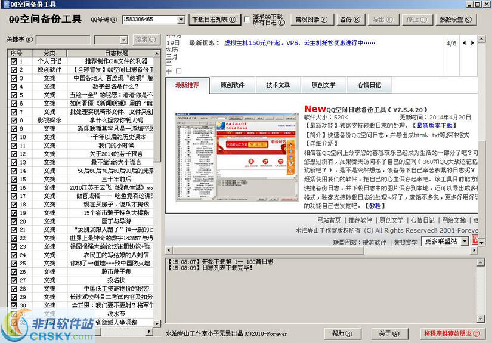Click the browser pane scroll-down arrow
Image resolution: width=492 pixels, height=343 pixels.
tap(481, 243)
